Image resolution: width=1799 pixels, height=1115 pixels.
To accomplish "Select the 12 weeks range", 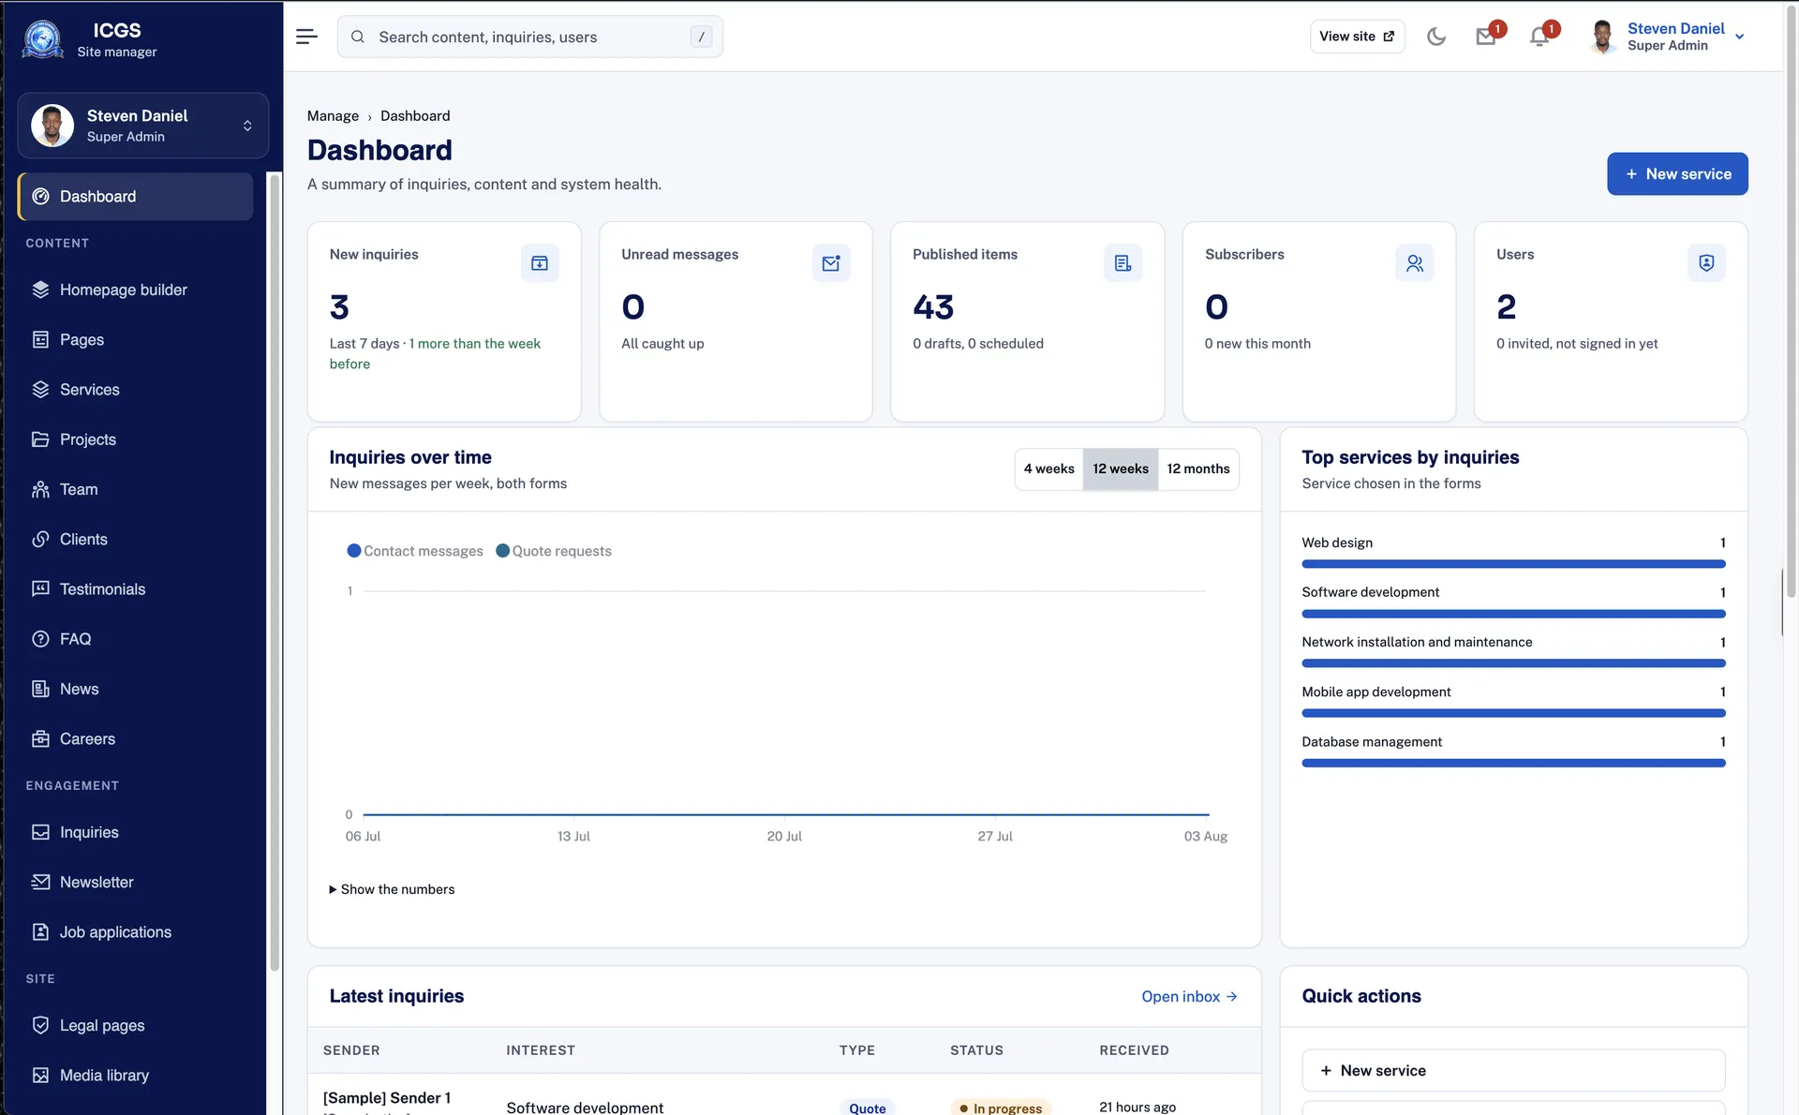I will pyautogui.click(x=1121, y=468).
